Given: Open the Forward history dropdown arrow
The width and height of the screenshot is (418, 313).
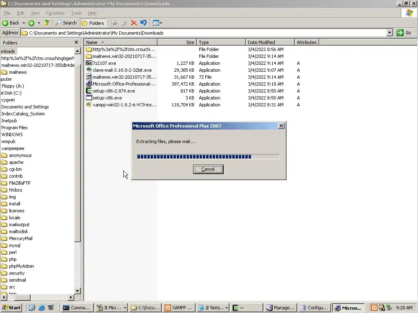Looking at the screenshot, I should [39, 23].
